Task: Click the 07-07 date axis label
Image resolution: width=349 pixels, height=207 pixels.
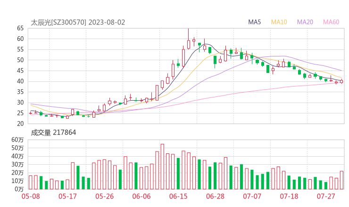Action: [252, 196]
